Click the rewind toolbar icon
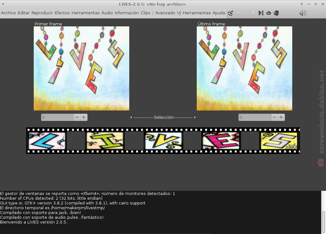This screenshot has width=326, height=234. (x=238, y=13)
